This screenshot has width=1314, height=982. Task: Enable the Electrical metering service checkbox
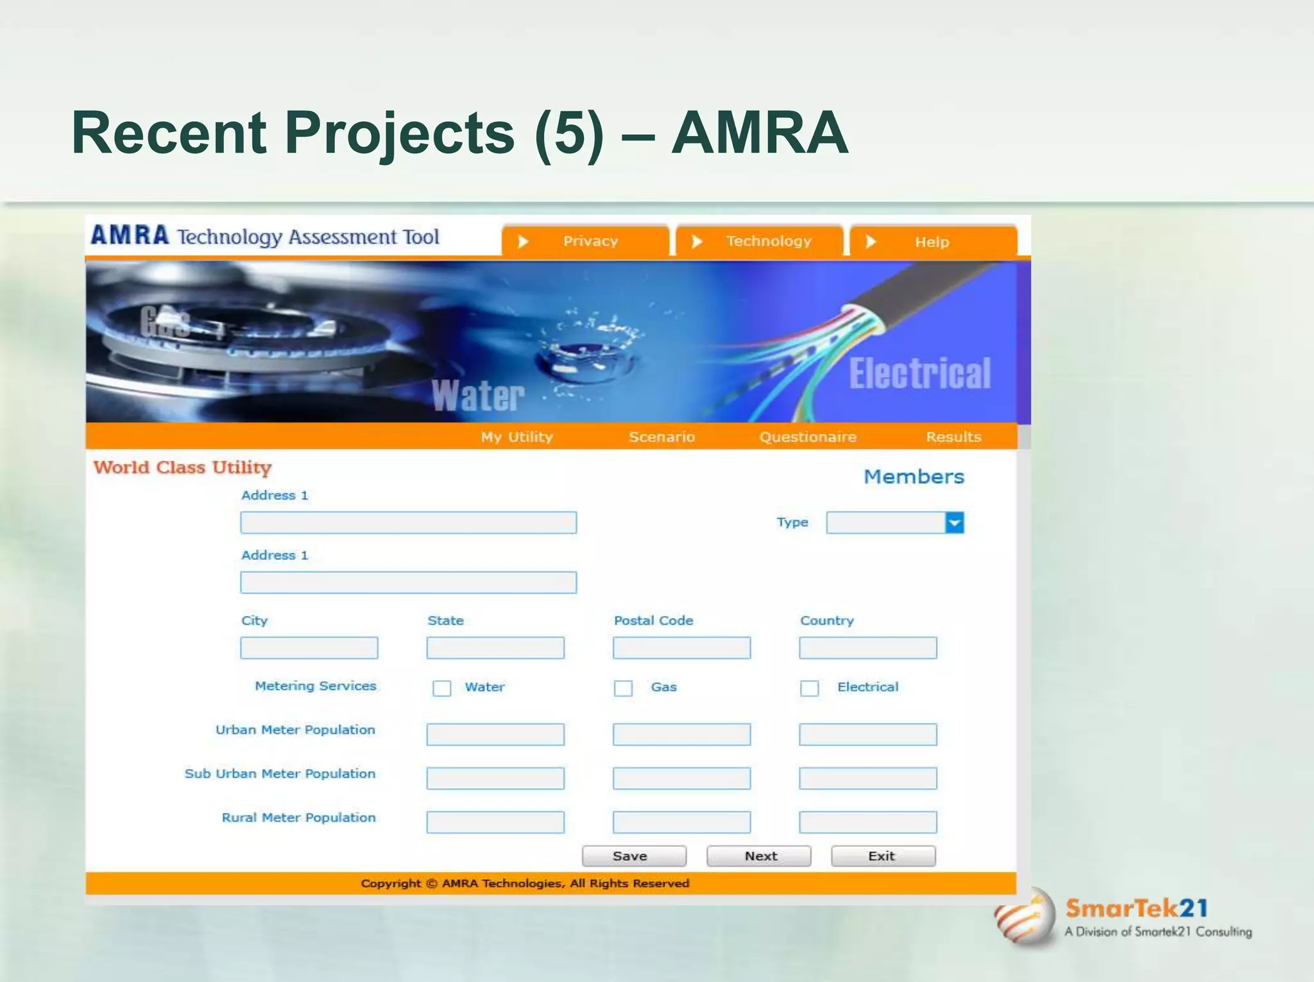(809, 688)
